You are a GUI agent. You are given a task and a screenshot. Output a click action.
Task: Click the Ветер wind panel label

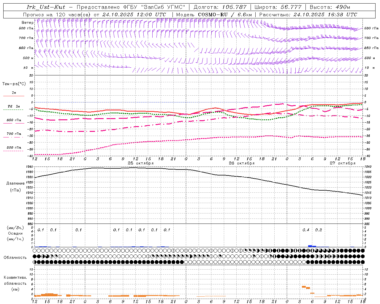pos(27,23)
